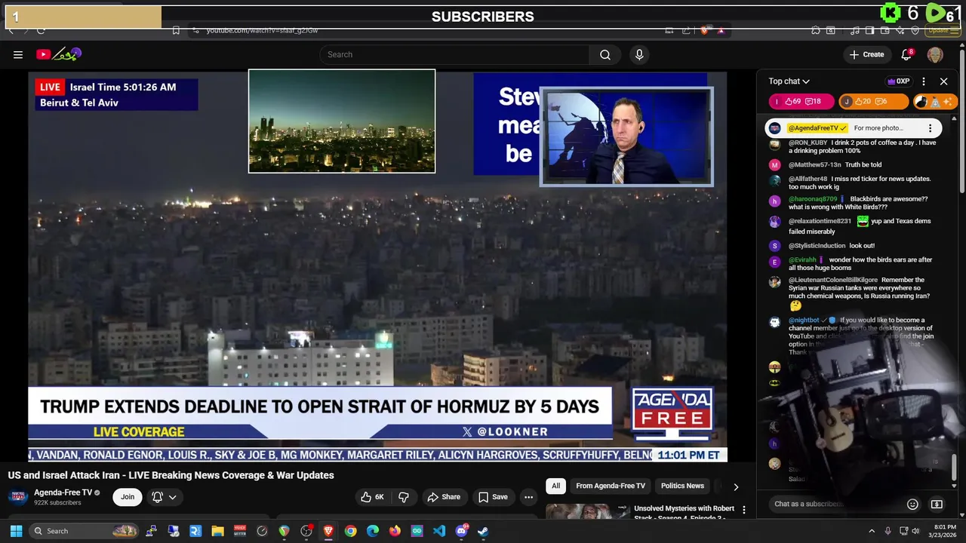Show hidden system tray icons chevron
966x543 pixels.
point(872,531)
